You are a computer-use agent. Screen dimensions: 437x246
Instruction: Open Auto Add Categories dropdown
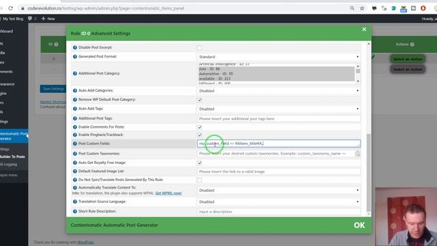point(279,91)
